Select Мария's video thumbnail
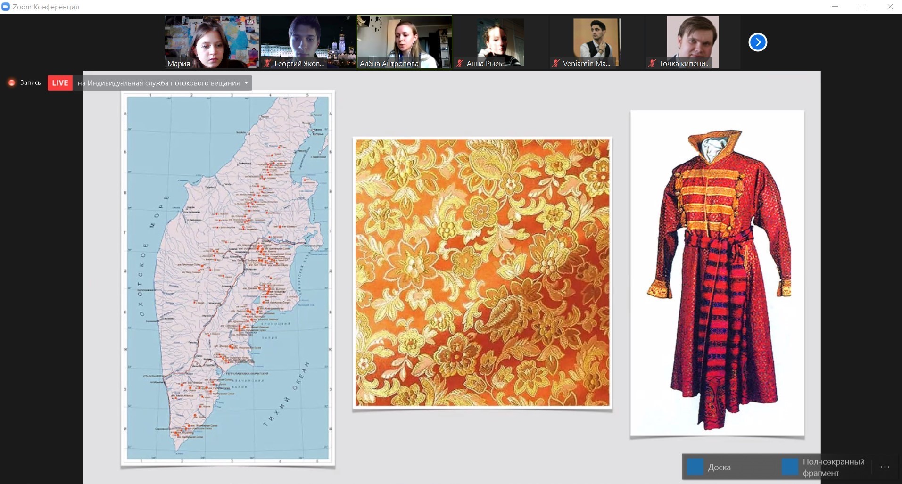The width and height of the screenshot is (902, 484). click(x=212, y=42)
